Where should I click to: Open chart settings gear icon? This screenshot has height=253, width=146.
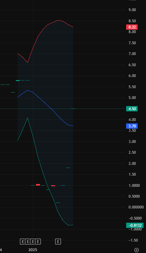point(136,250)
